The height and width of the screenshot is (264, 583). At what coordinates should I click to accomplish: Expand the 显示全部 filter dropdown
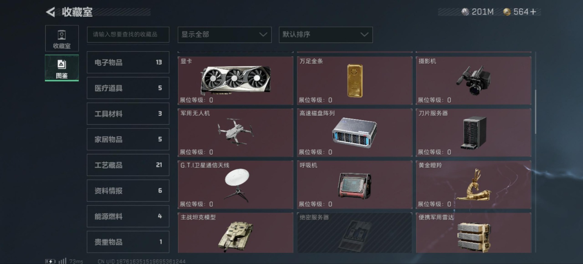(224, 35)
